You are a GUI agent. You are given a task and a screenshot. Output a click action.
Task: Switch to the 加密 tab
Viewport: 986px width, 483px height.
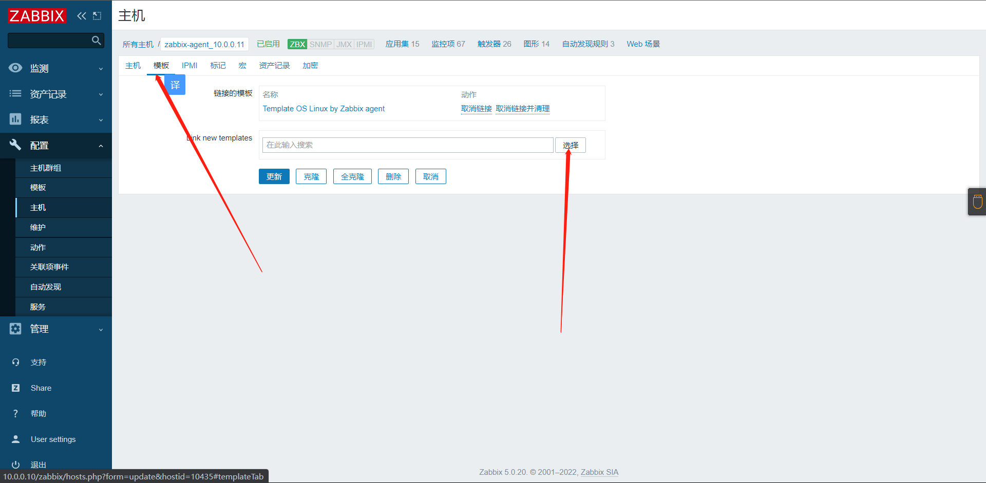point(310,66)
